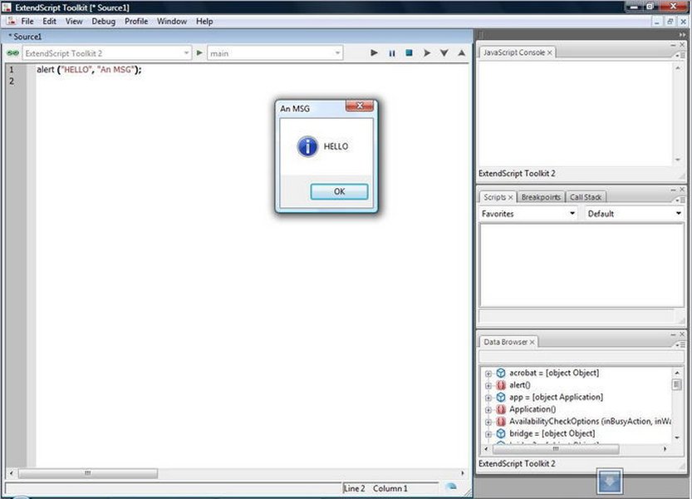Open the Window menu

pos(172,22)
